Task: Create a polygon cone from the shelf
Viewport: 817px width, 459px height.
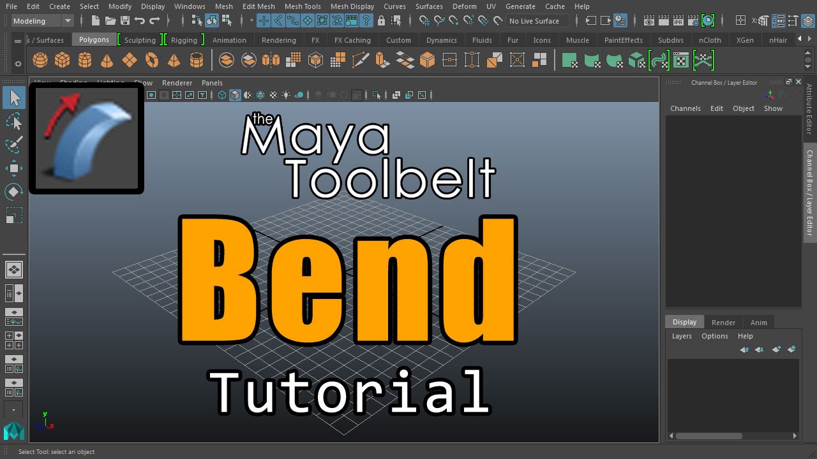Action: coord(107,61)
